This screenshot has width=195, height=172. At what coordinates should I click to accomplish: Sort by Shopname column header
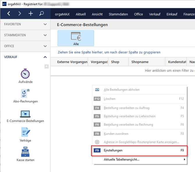tap(147, 62)
